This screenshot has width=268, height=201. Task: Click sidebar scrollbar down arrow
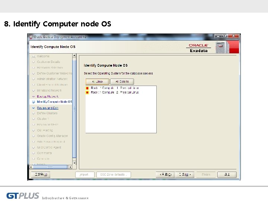[74, 163]
